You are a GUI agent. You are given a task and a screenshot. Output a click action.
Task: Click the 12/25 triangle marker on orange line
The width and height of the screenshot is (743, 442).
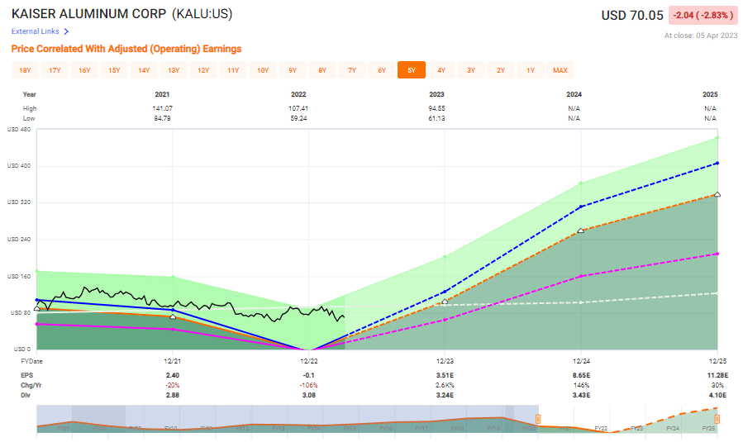[x=717, y=194]
